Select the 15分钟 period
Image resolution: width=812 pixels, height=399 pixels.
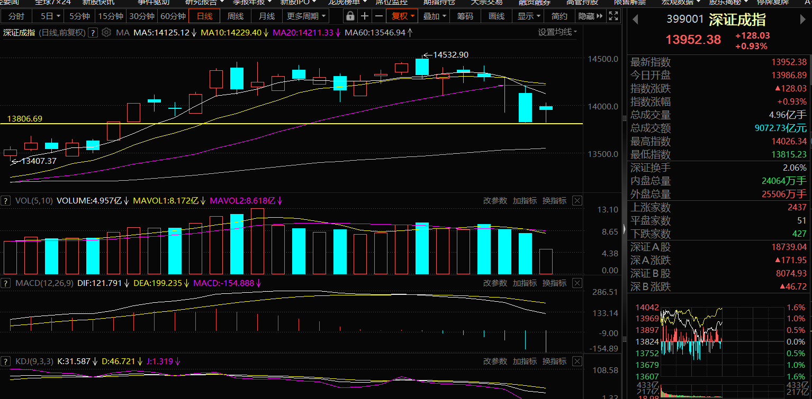(x=110, y=16)
